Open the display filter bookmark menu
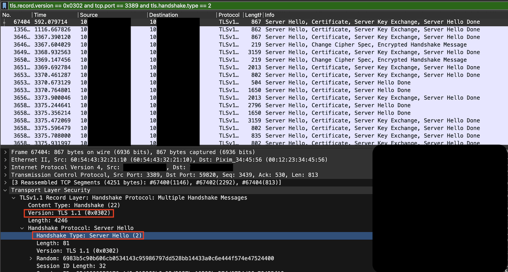 tap(5, 6)
